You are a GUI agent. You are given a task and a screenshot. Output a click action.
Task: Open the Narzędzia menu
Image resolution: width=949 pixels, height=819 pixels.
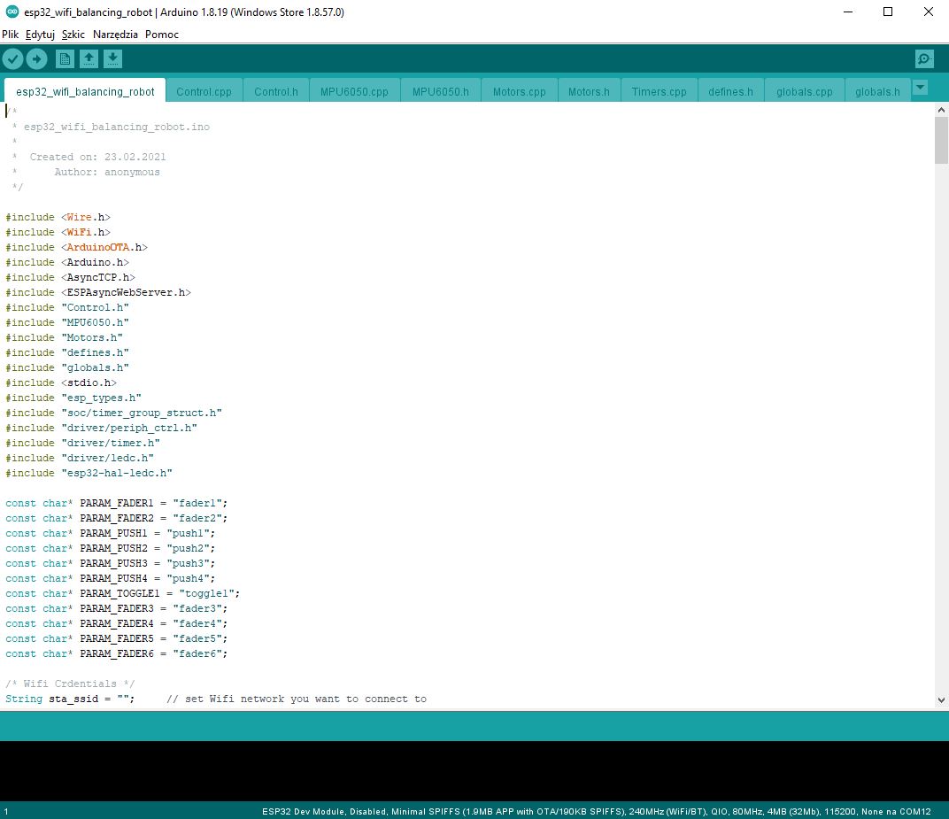click(x=115, y=35)
